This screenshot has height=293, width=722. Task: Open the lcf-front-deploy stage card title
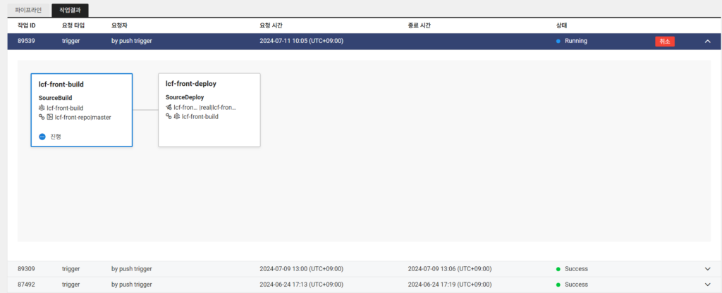pyautogui.click(x=190, y=83)
